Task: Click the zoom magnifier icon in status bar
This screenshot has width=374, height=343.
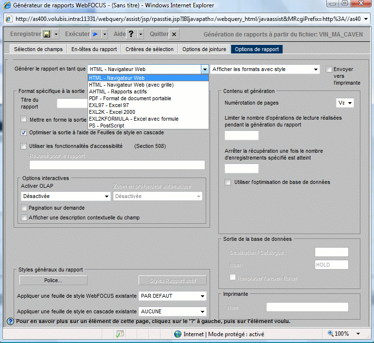Action: point(331,333)
